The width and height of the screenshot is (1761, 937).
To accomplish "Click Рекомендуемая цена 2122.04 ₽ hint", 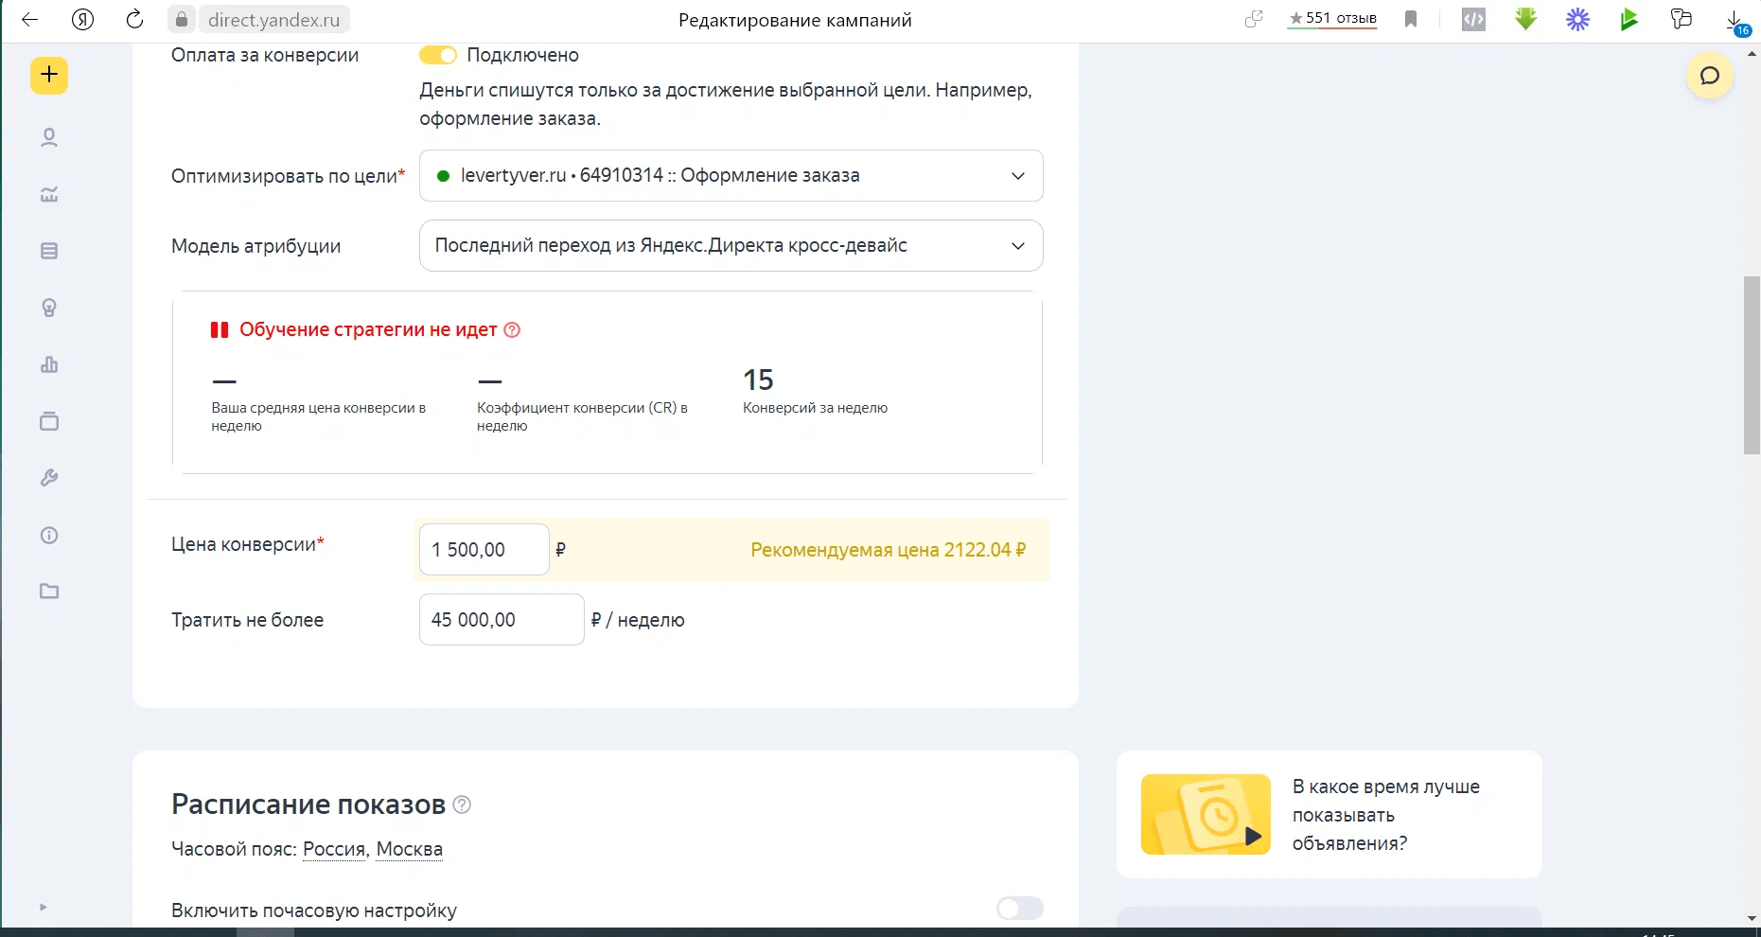I will click(x=888, y=550).
